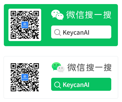Click the blue KeycanAI logo inside top QR code
This screenshot has width=122, height=102.
[x=25, y=25]
